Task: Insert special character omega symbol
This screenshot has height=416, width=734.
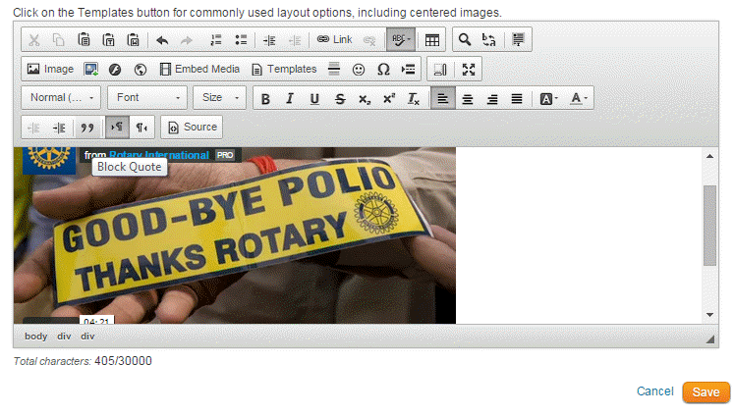Action: coord(383,70)
